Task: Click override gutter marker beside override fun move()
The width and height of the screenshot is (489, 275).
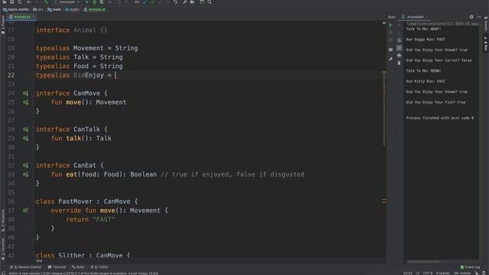Action: [25, 211]
